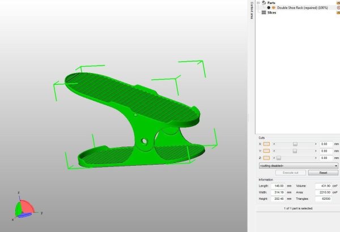Click the X slider left arrow

[x=274, y=144]
